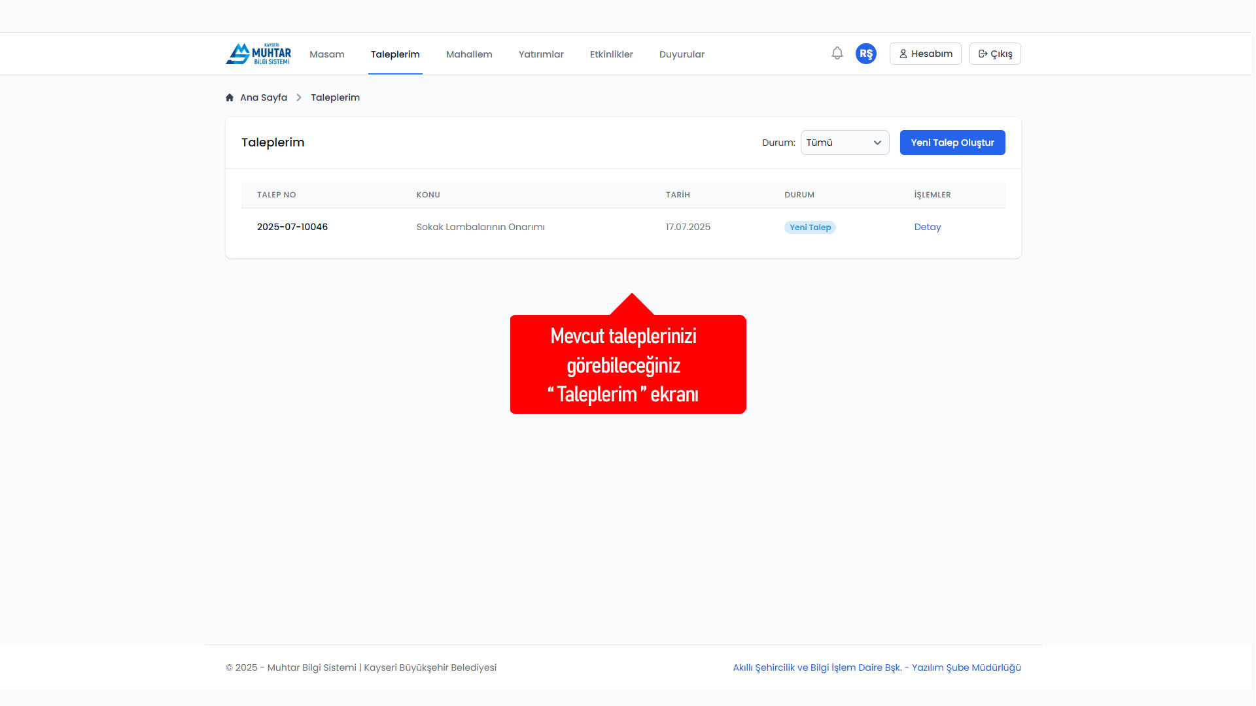Click the TALEP NO column header

click(277, 195)
